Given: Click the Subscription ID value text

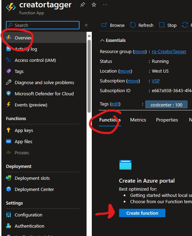Looking at the screenshot, I should [x=172, y=91].
